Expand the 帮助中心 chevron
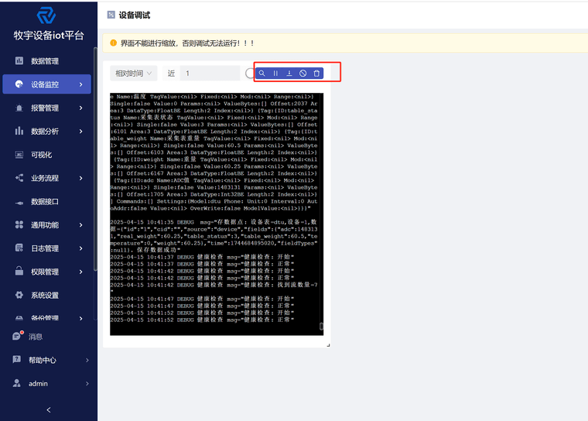The height and width of the screenshot is (421, 588). coord(87,360)
